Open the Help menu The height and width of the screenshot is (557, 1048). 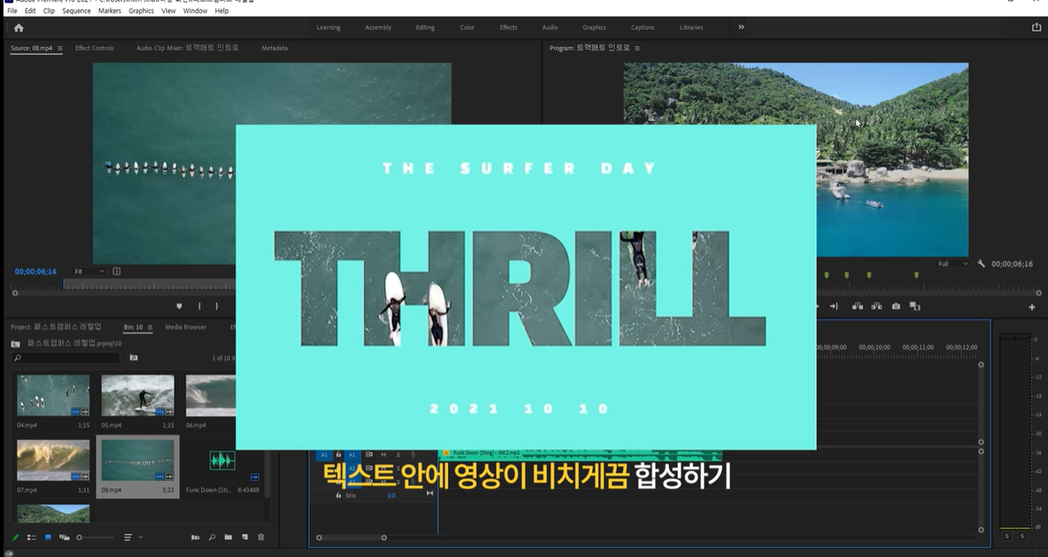coord(221,10)
